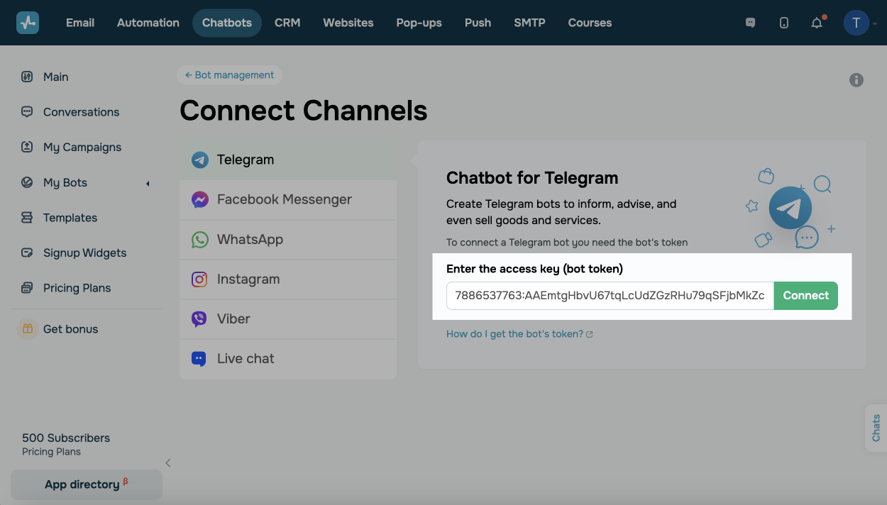Image resolution: width=887 pixels, height=505 pixels.
Task: Click the SendPulse logo icon
Action: point(28,23)
